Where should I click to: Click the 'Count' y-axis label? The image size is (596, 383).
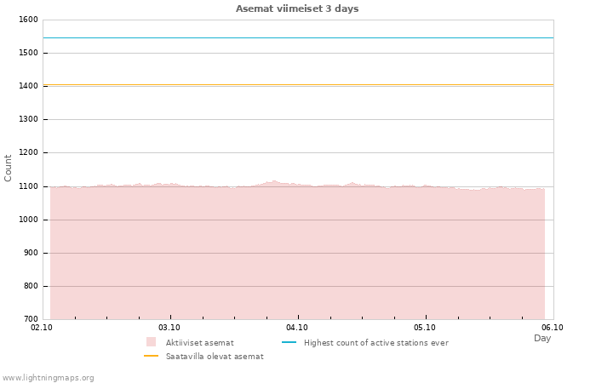(9, 168)
